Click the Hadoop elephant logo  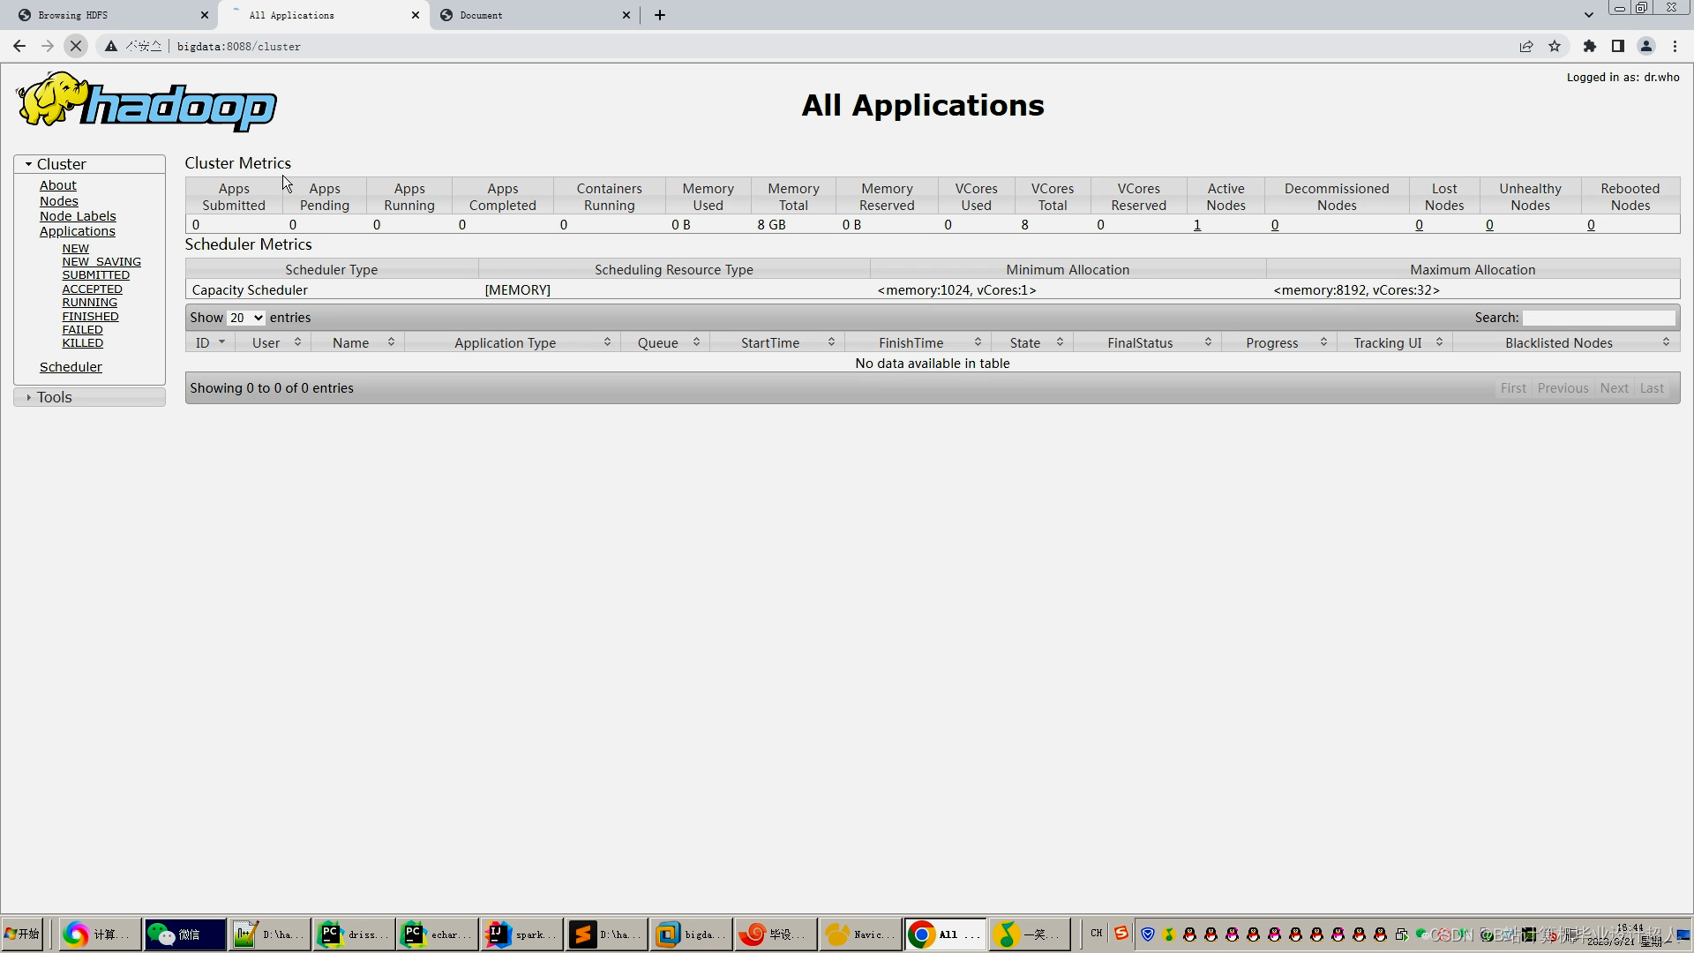pyautogui.click(x=146, y=102)
